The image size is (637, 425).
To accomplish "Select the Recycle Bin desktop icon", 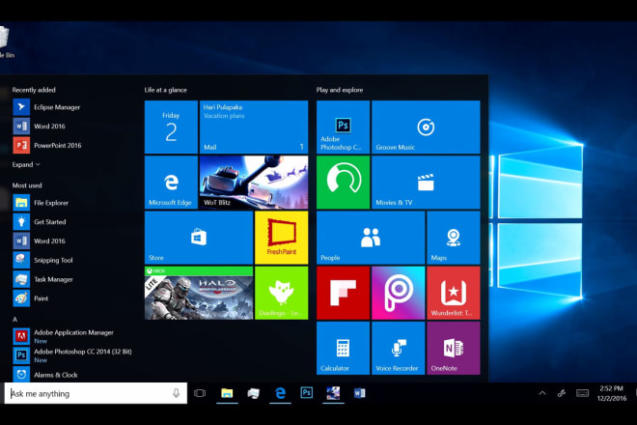I will 6,42.
